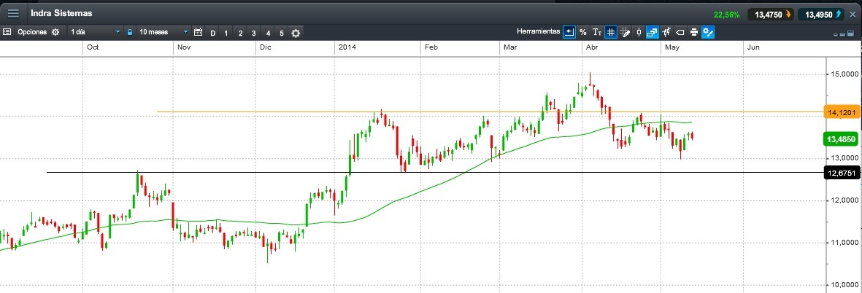The height and width of the screenshot is (293, 862).
Task: Toggle the blue padlock on the period
Action: (x=130, y=33)
